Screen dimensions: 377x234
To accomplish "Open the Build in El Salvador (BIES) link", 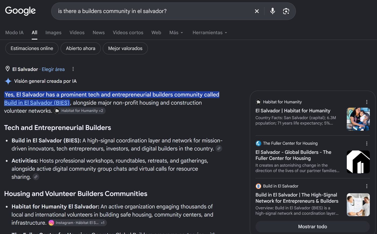I will [37, 103].
